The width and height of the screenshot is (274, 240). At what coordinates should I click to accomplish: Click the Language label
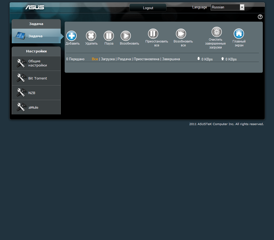point(199,7)
